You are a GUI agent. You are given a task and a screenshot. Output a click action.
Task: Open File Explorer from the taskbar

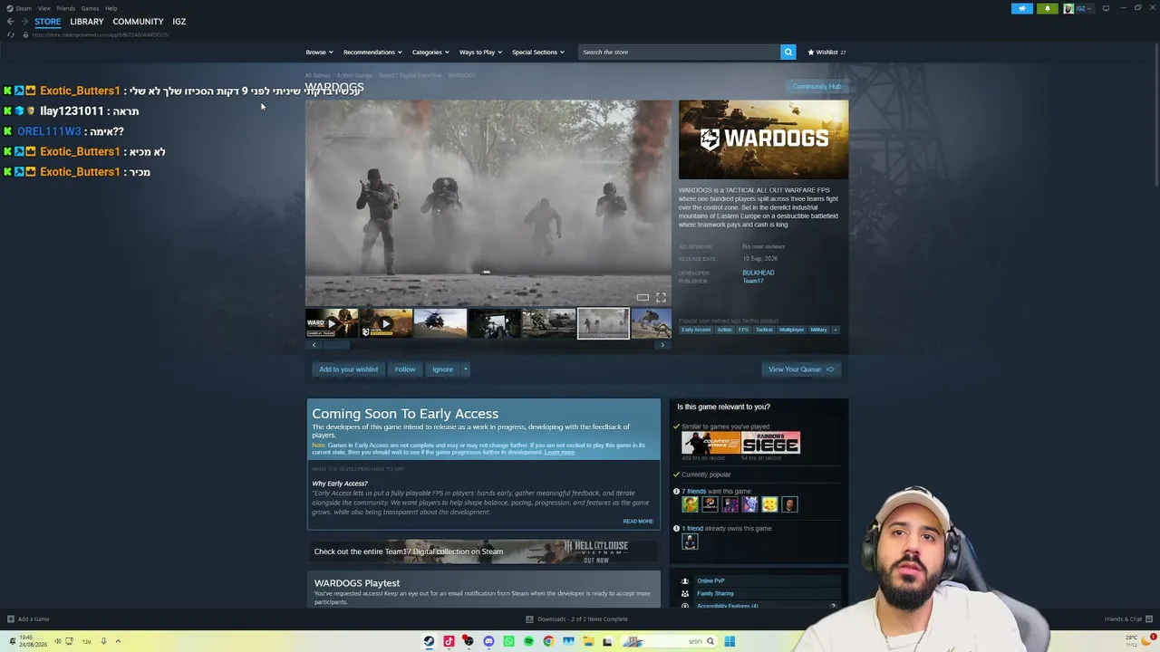(x=588, y=641)
